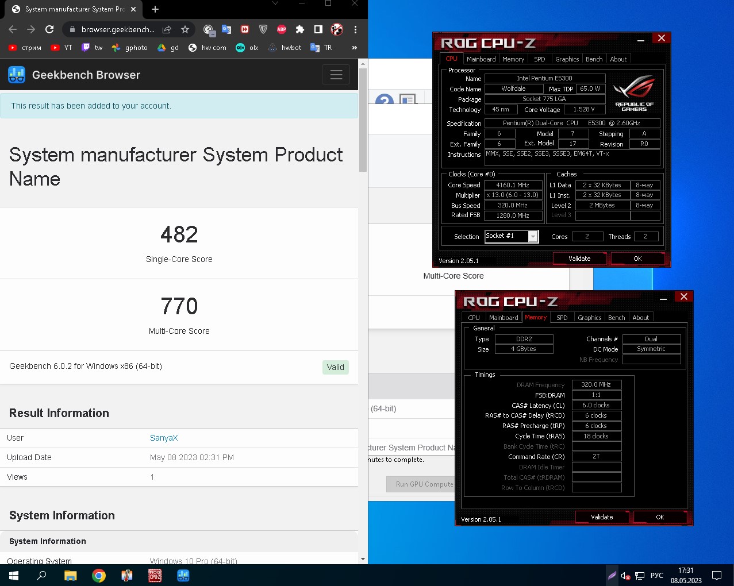
Task: Open the Extensions puzzle menu
Action: pos(300,29)
